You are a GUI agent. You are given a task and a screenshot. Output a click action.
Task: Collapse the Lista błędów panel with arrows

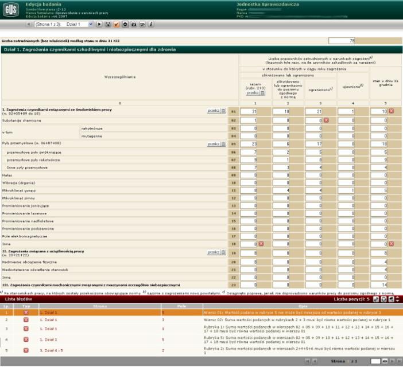397,299
